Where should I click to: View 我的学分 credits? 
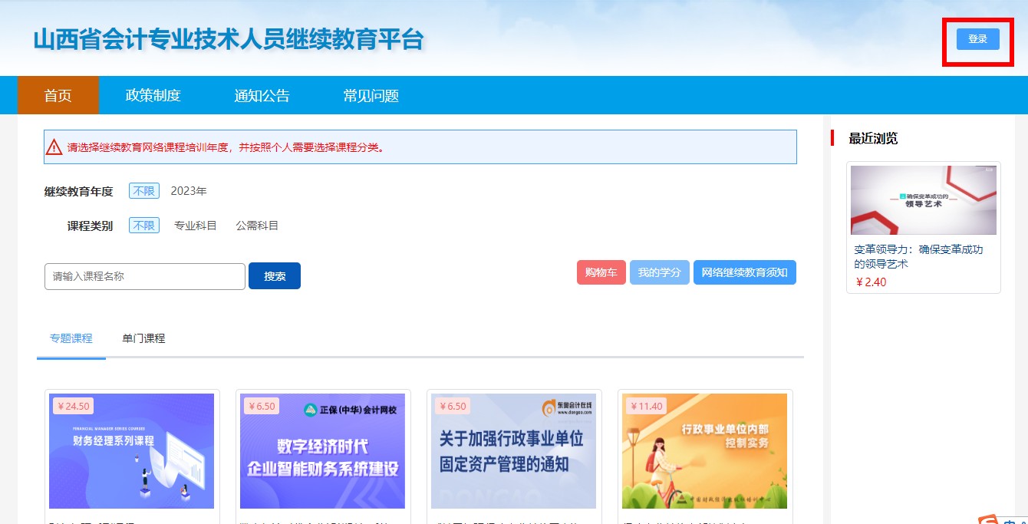point(659,272)
